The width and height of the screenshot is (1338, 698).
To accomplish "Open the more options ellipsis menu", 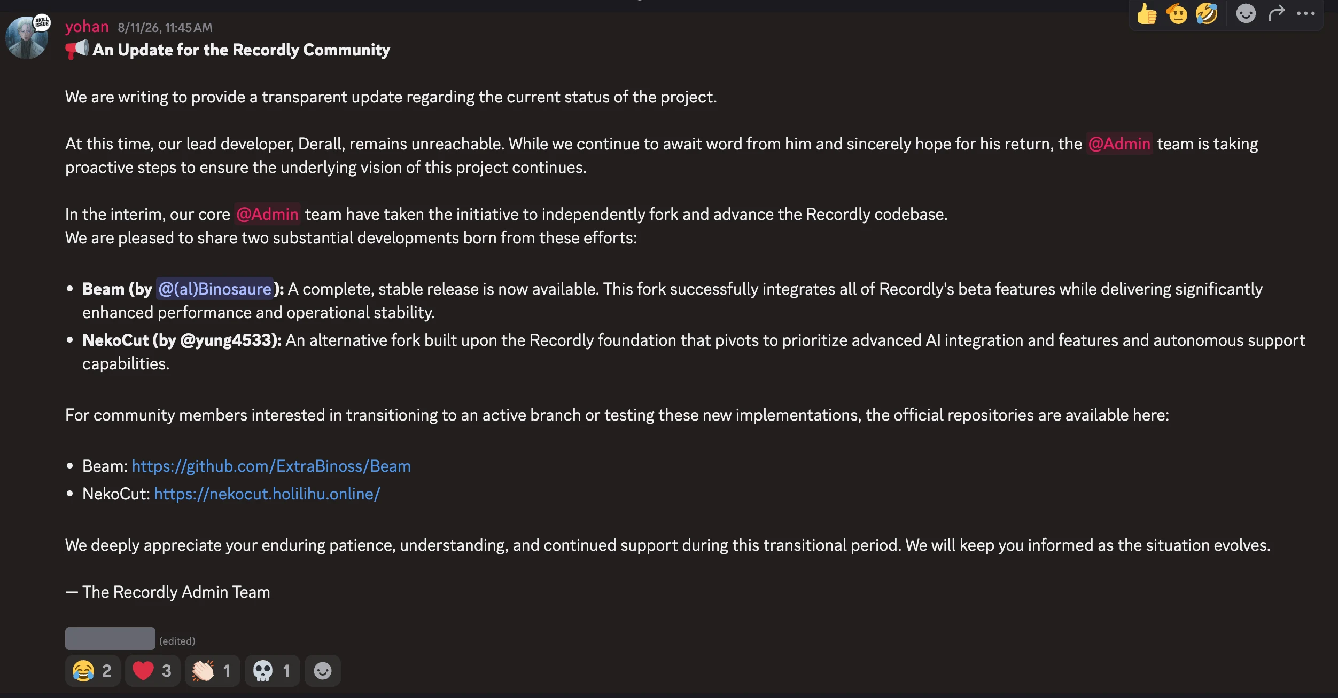I will [1306, 14].
